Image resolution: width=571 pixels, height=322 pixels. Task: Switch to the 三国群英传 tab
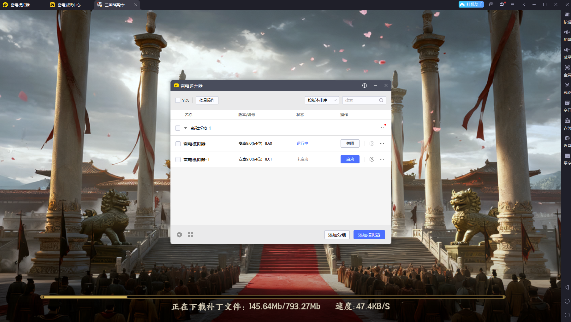coord(117,5)
